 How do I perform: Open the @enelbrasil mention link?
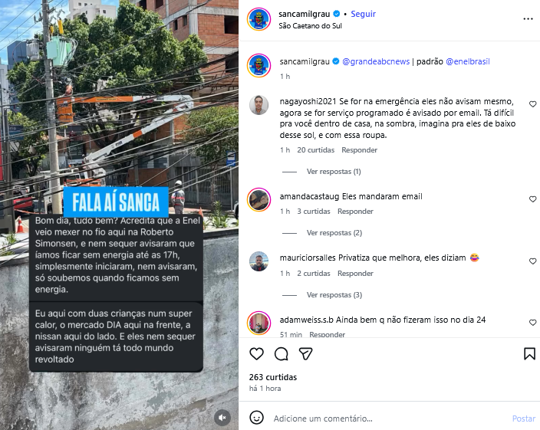tap(468, 61)
